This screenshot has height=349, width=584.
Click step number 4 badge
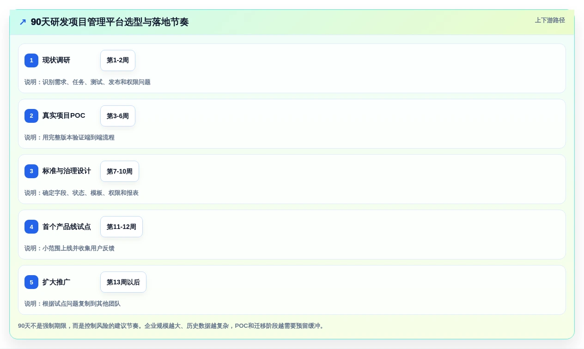[31, 227]
